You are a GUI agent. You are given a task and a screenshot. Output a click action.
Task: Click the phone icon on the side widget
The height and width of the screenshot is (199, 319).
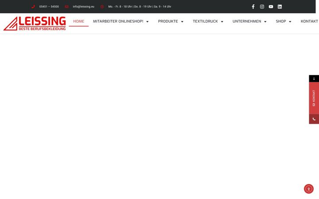(x=314, y=119)
